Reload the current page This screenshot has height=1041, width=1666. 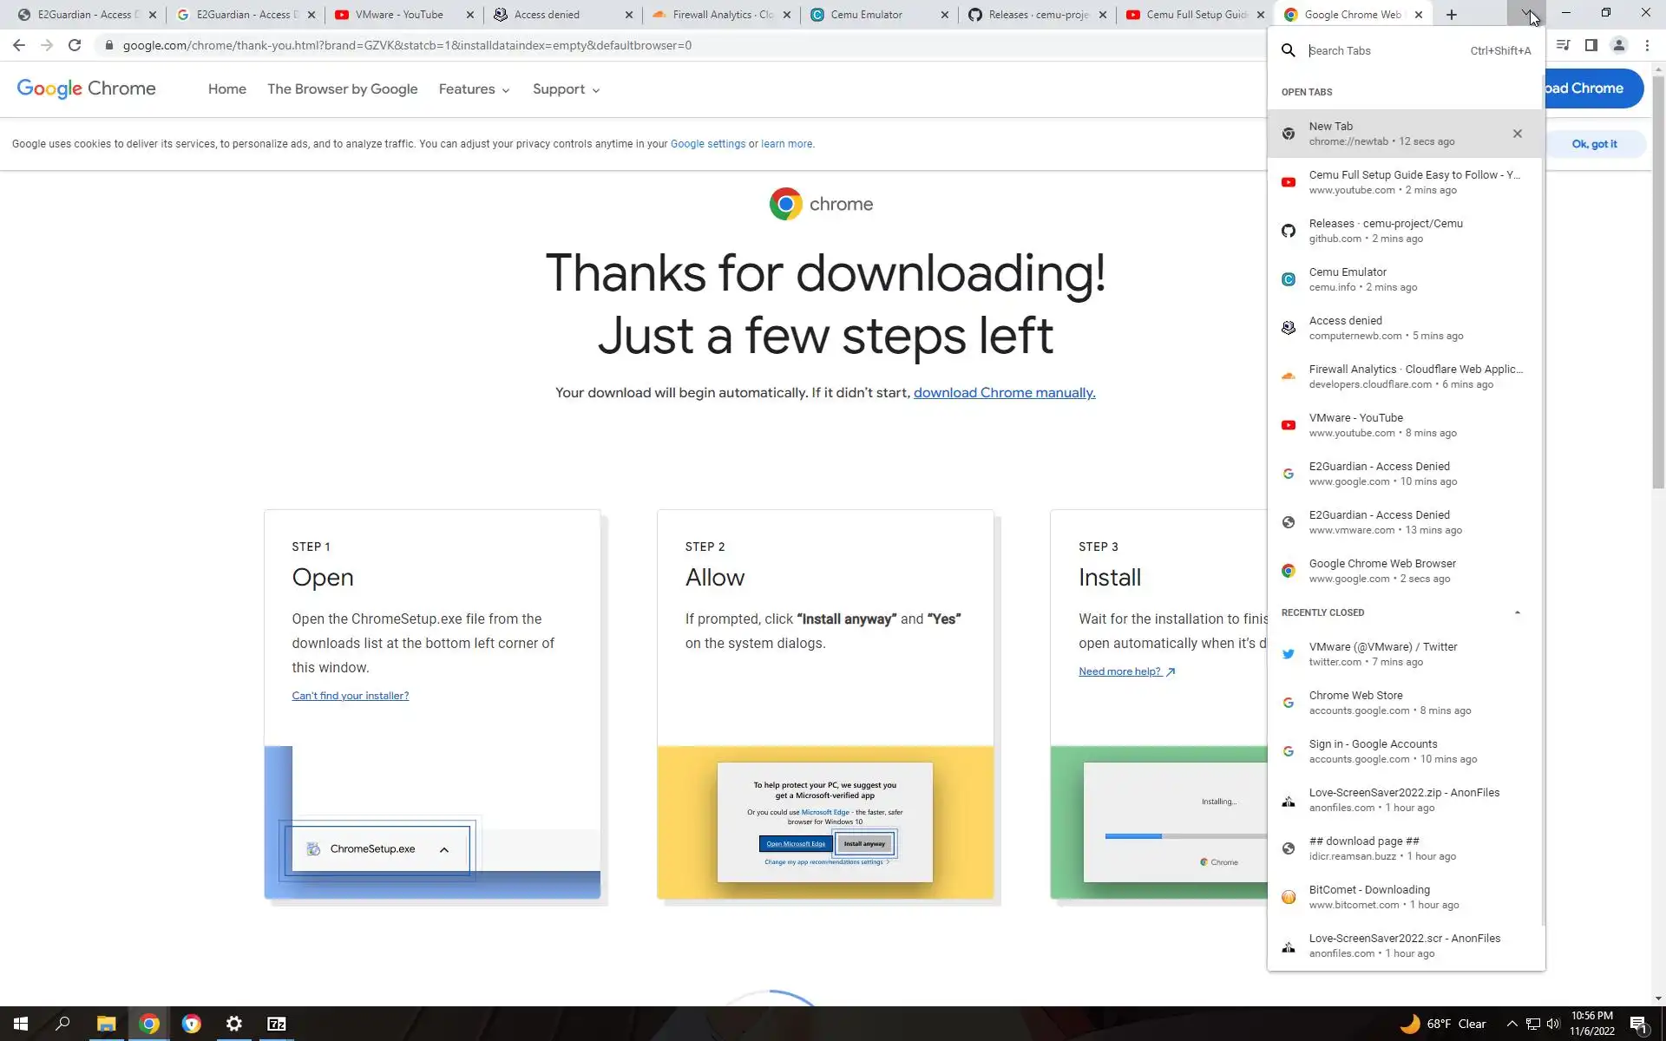click(75, 45)
